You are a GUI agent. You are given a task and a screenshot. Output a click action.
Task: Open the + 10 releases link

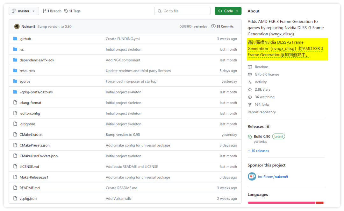[x=258, y=151]
